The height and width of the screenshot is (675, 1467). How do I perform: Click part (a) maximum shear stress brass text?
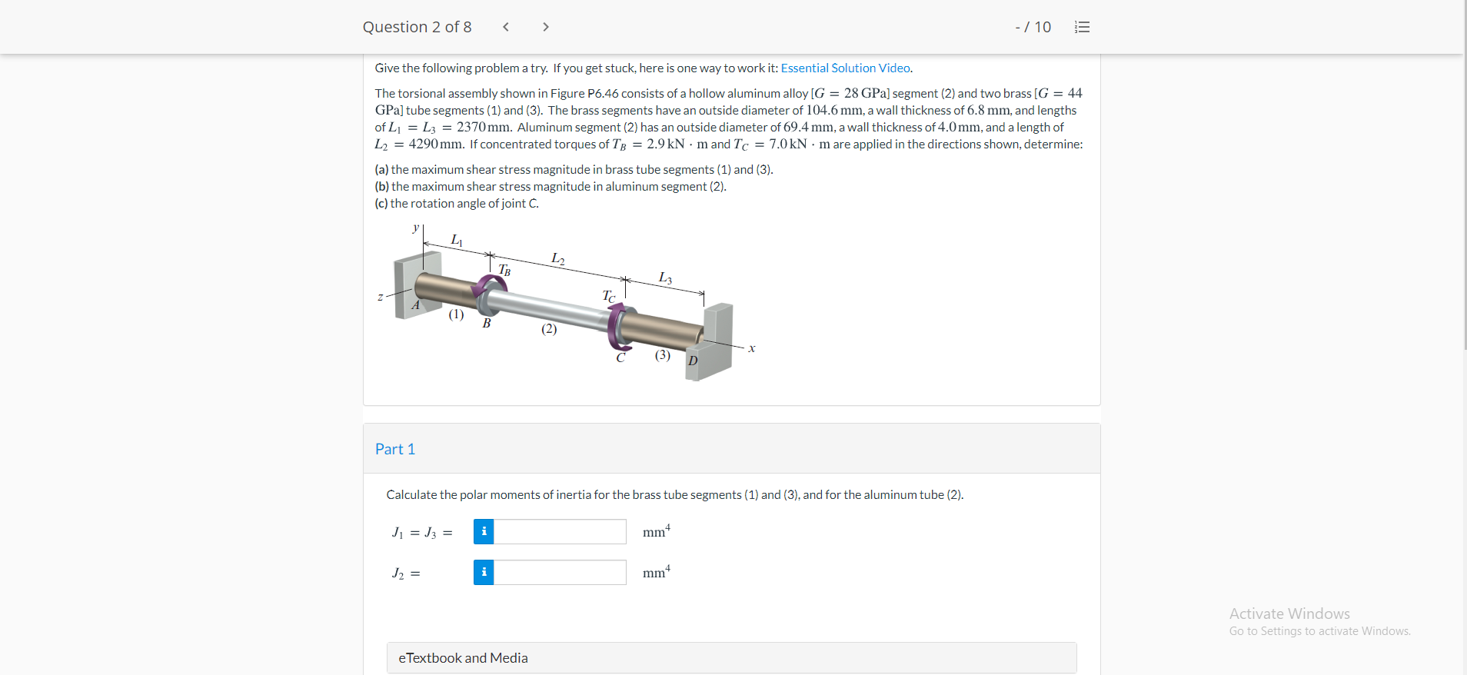[574, 169]
